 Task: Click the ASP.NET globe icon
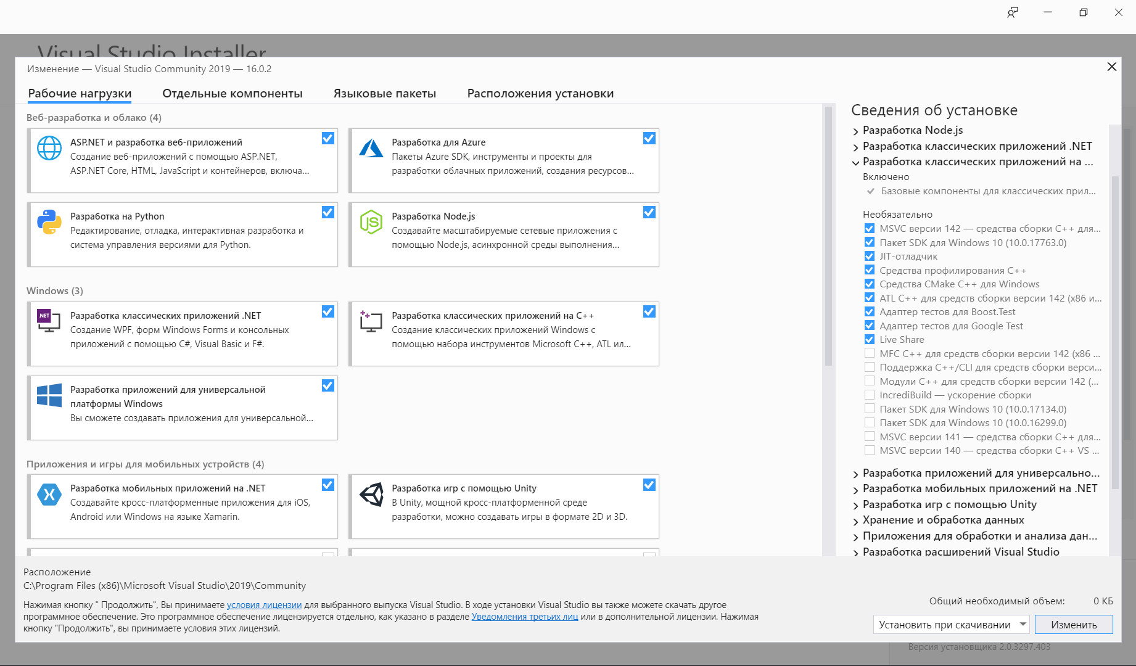point(49,148)
